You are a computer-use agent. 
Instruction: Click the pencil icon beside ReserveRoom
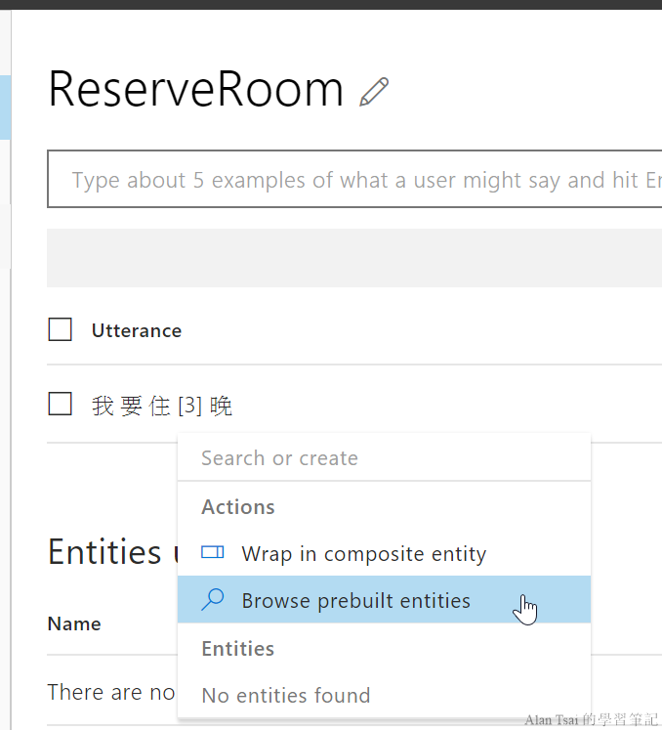click(374, 91)
